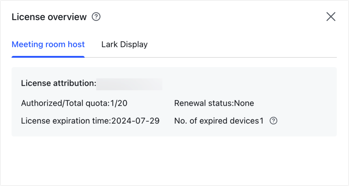Select the License attribution label
The height and width of the screenshot is (186, 349).
pyautogui.click(x=58, y=83)
